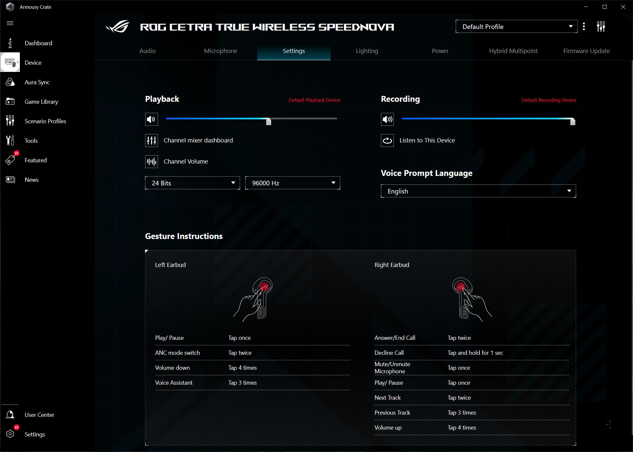633x452 pixels.
Task: Open the Channel Volume icon
Action: point(152,162)
